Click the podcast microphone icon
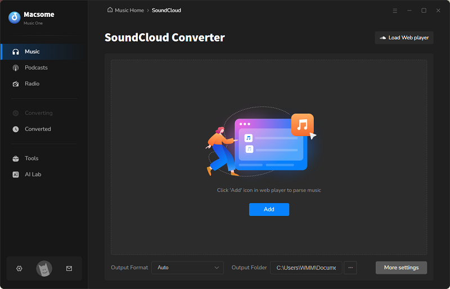This screenshot has height=289, width=450. coord(16,68)
